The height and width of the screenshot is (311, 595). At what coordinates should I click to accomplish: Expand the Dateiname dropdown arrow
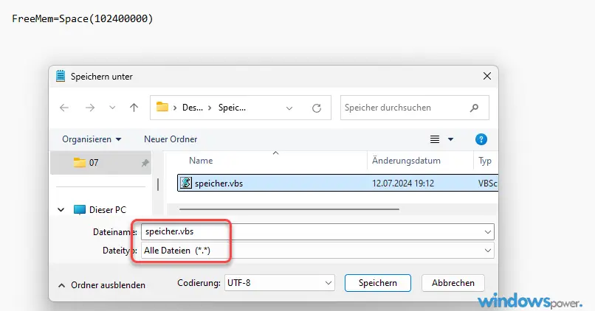488,232
